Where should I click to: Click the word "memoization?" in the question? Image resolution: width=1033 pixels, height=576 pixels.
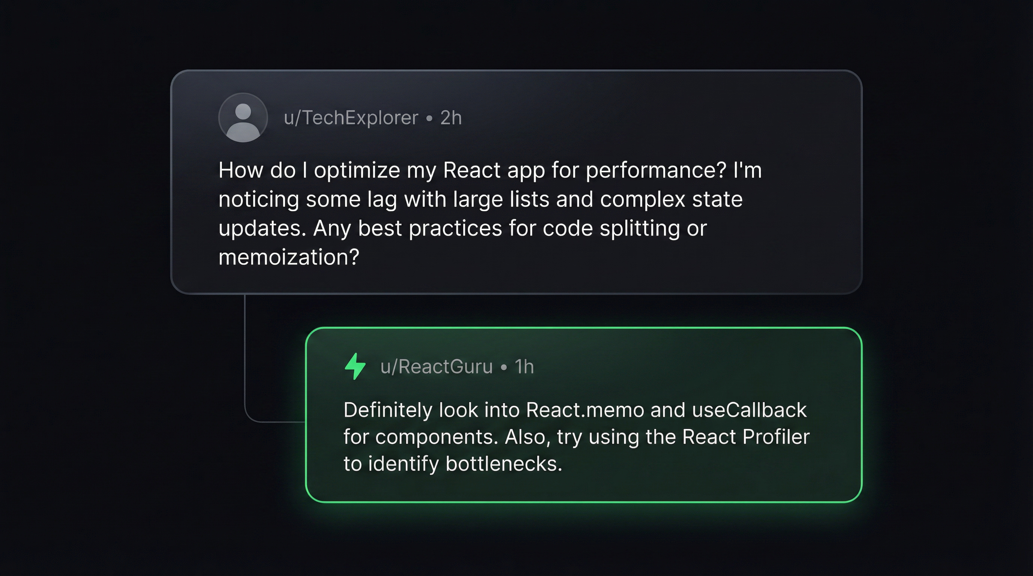(289, 257)
